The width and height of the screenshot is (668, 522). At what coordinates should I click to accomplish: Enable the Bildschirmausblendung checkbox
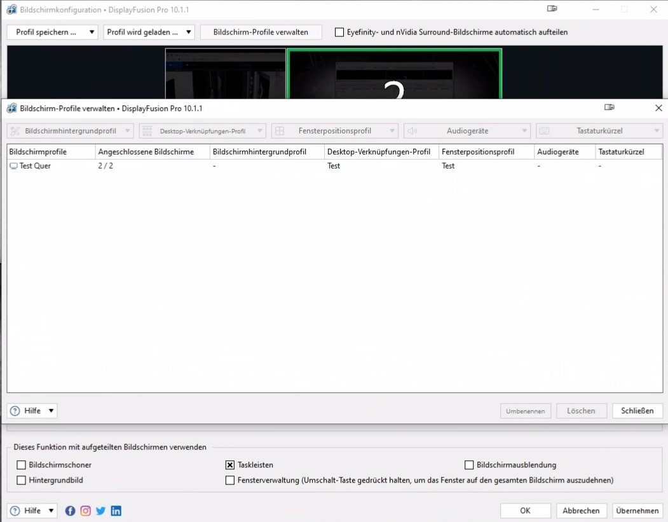469,465
